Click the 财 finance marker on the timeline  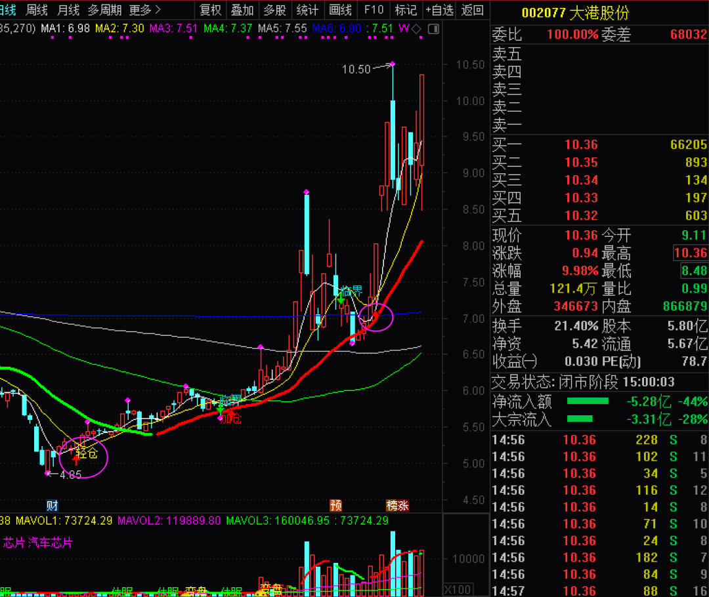pyautogui.click(x=52, y=505)
